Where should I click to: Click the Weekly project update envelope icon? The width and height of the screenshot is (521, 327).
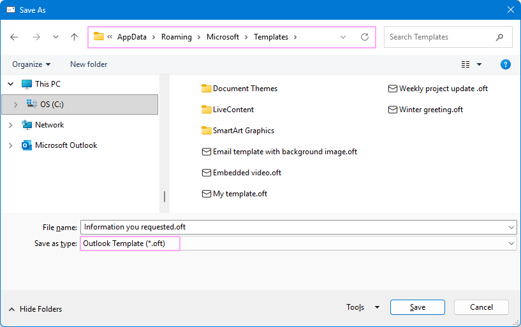click(x=392, y=89)
